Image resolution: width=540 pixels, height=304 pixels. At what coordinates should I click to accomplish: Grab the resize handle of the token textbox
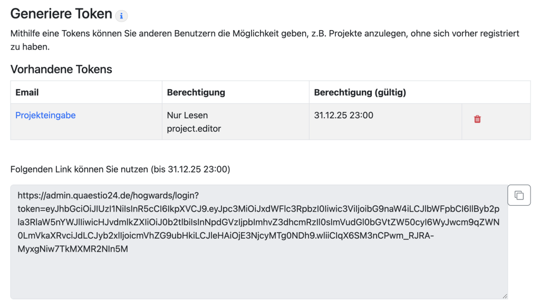[504, 296]
